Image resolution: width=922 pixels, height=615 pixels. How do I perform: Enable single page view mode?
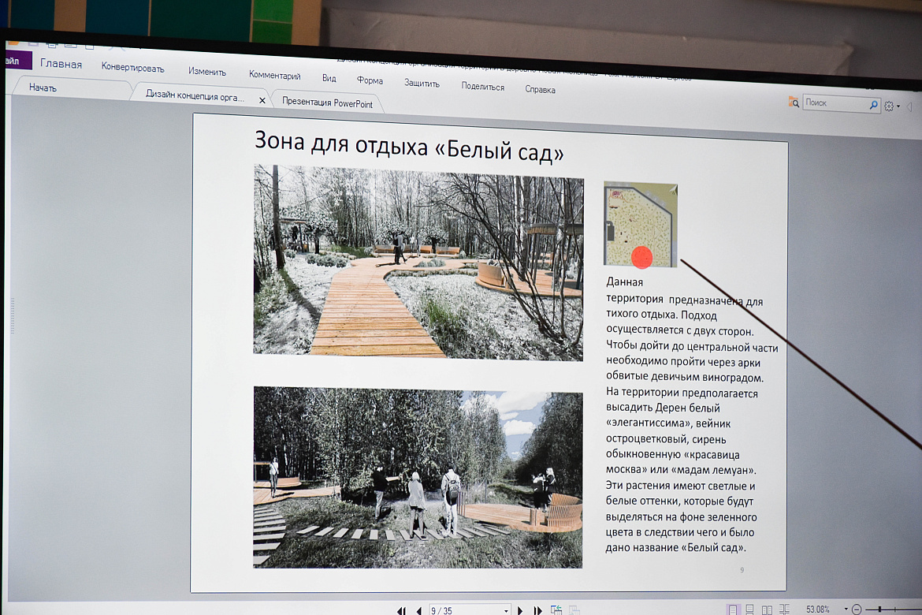pyautogui.click(x=733, y=609)
